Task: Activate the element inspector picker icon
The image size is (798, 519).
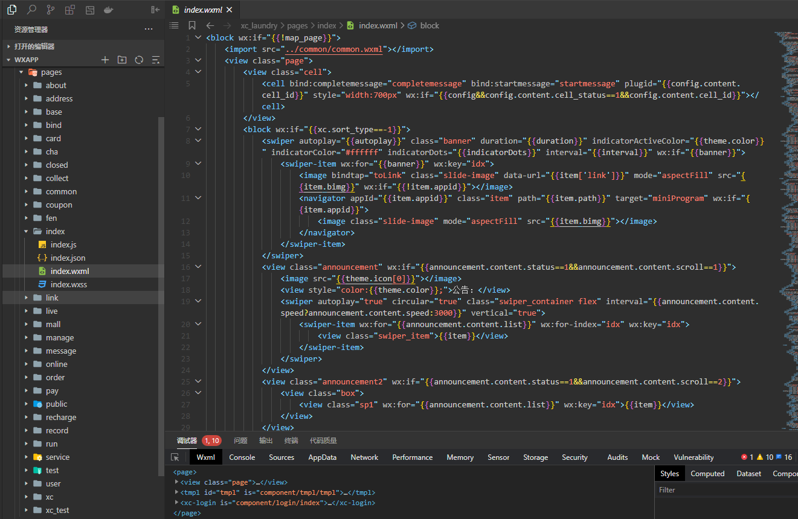Action: pos(175,457)
